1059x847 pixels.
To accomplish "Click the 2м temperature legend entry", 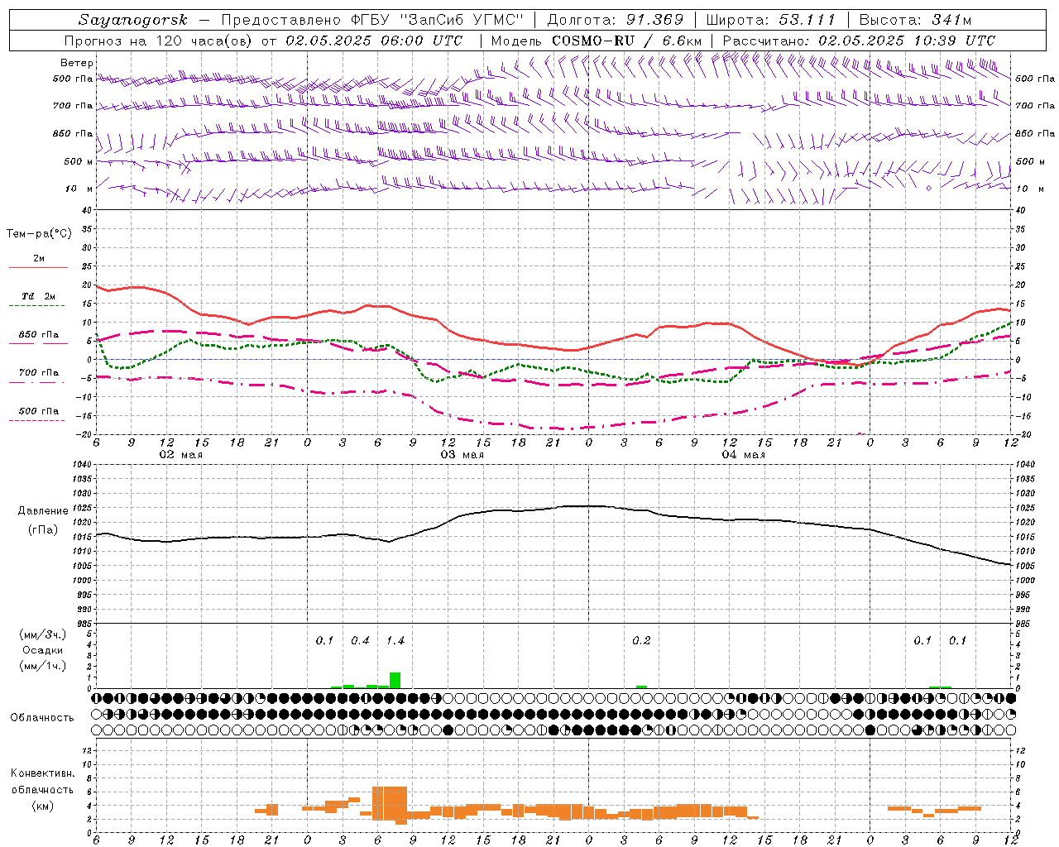I will (39, 259).
